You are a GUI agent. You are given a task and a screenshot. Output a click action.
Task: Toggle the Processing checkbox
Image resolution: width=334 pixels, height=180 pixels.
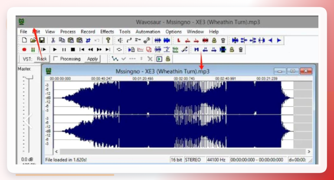tap(56, 59)
